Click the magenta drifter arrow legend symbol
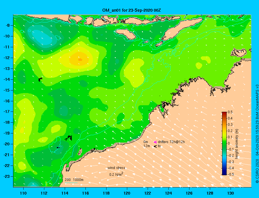Screen dimensions: 259x198 [x=155, y=142]
